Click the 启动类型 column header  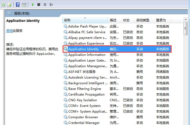click(x=143, y=20)
